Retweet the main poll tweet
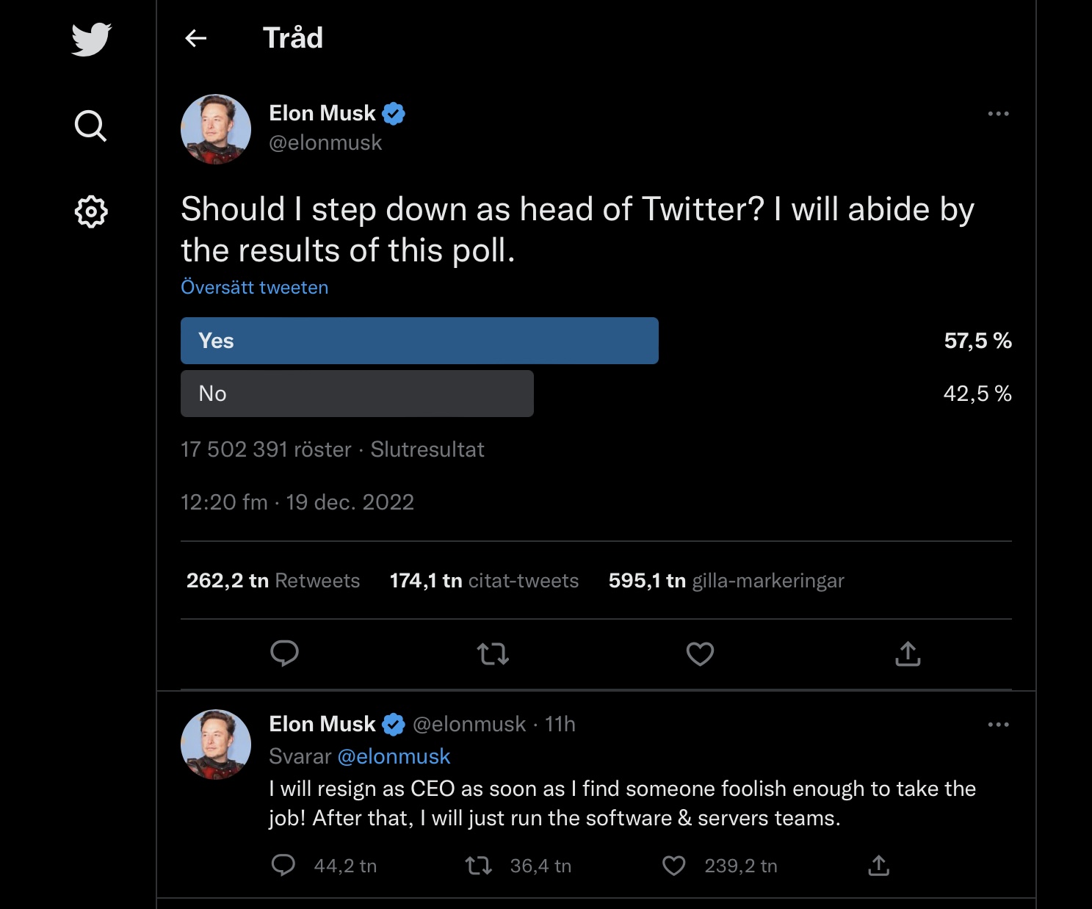Image resolution: width=1092 pixels, height=909 pixels. coord(493,653)
